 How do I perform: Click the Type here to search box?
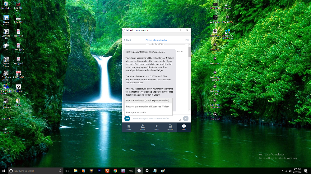coord(35,171)
